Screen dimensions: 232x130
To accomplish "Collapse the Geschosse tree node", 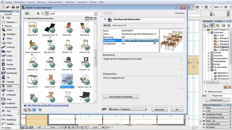I will (x=208, y=32).
